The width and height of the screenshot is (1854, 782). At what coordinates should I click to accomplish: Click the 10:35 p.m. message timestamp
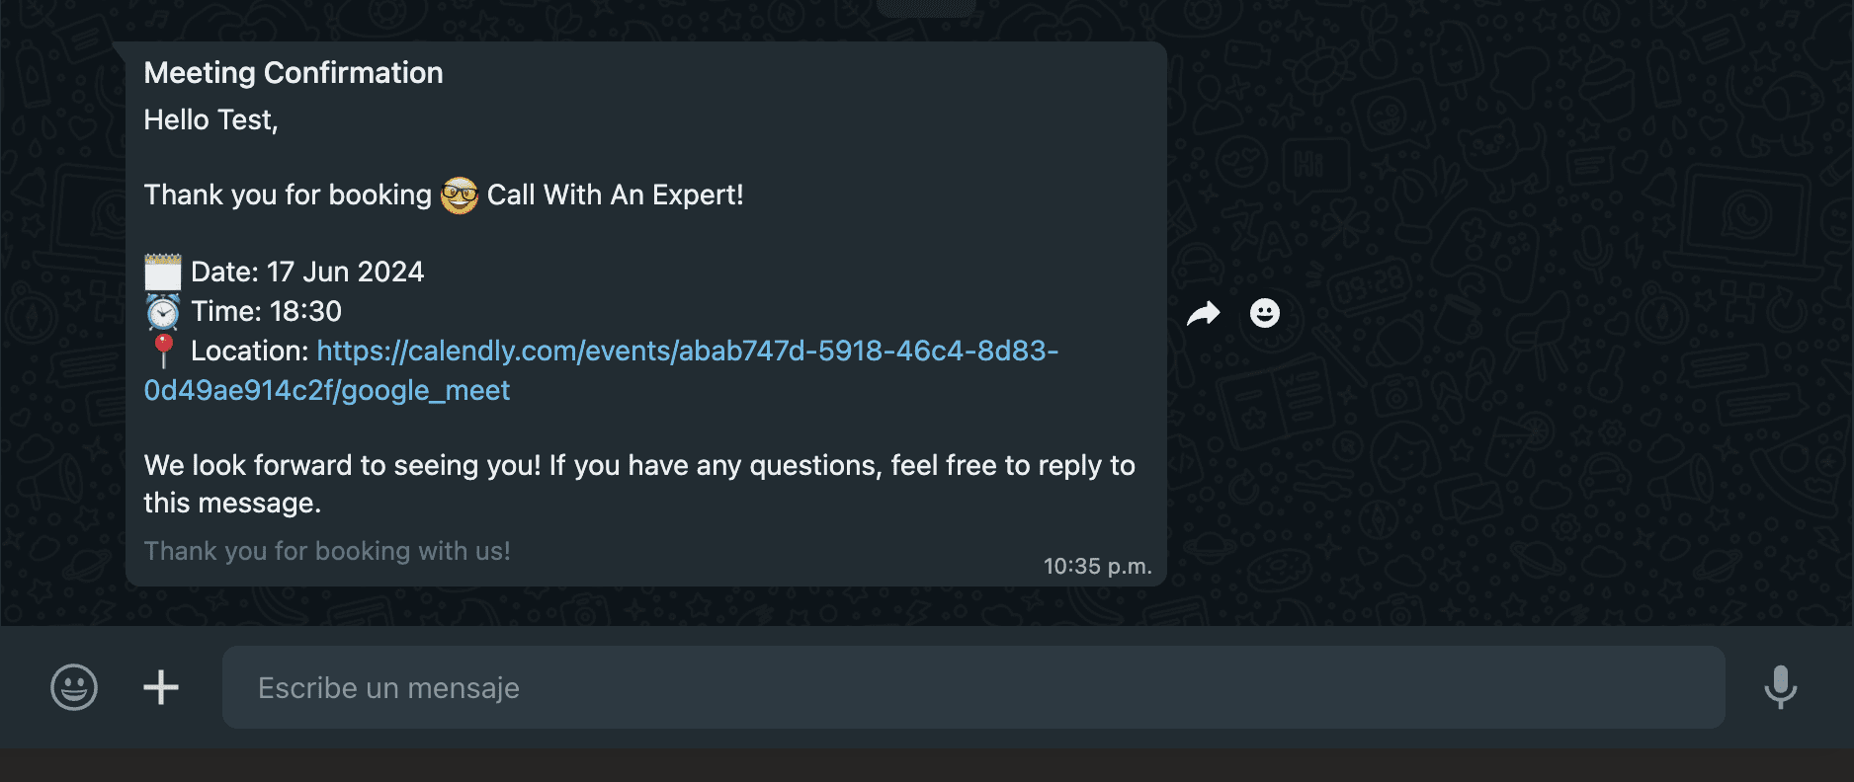pos(1097,567)
